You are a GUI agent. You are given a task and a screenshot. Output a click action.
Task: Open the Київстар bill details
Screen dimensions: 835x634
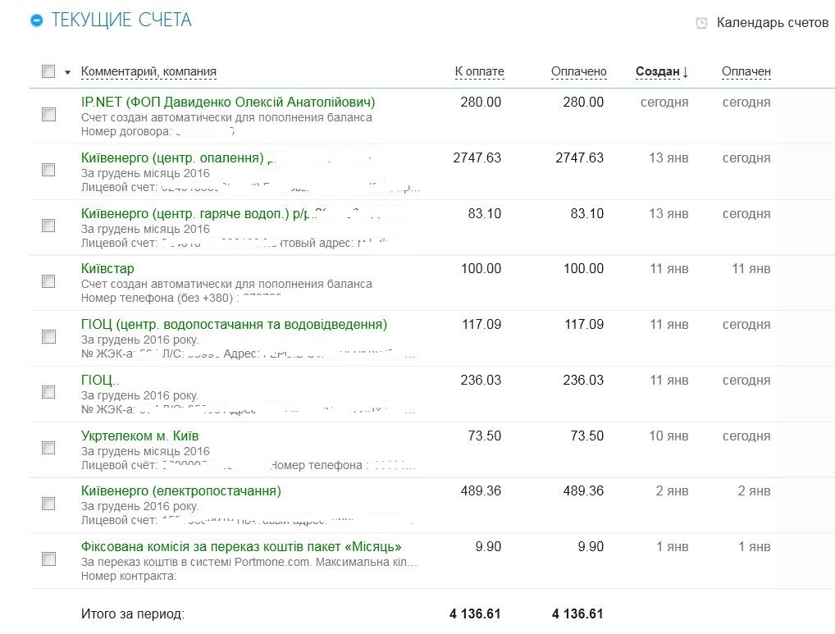coord(107,269)
